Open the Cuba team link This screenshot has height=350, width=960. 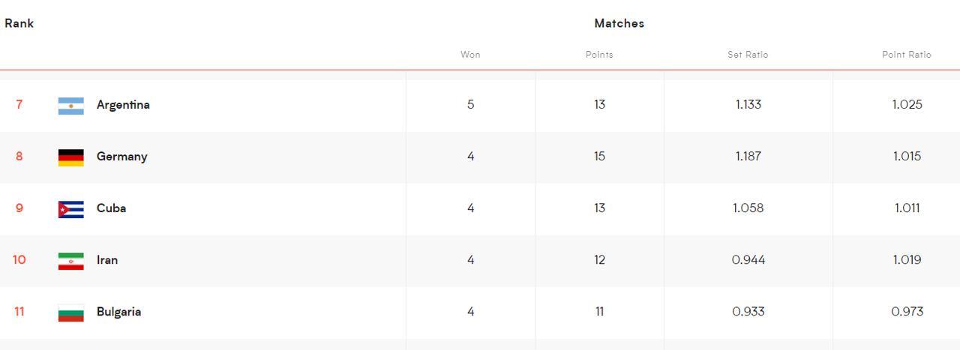(111, 208)
